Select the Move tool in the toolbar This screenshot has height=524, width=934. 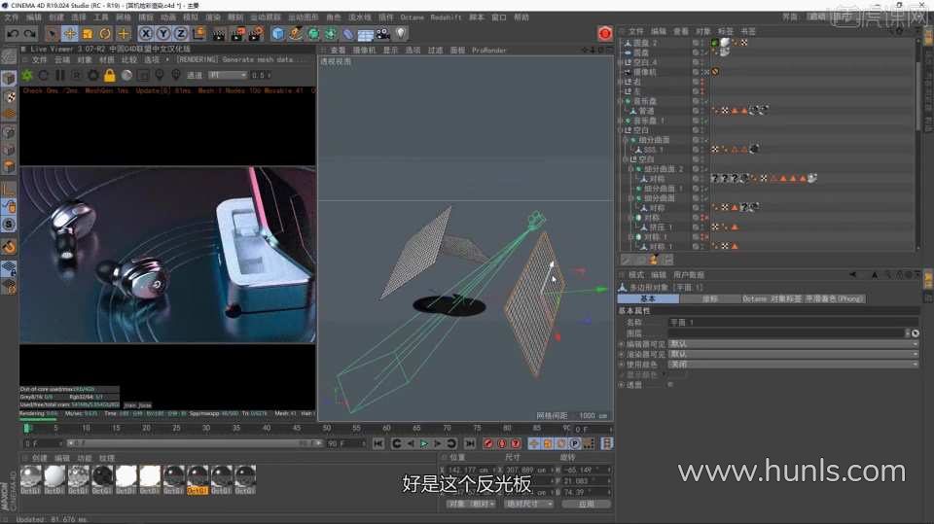point(70,34)
